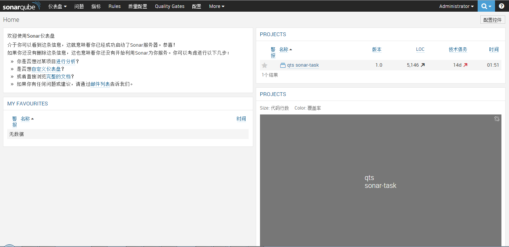Click the SonarQube logo
Viewport: 509px width, 247px height.
(22, 6)
